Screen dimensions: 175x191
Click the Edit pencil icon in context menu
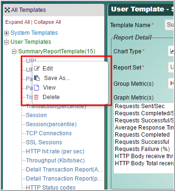tap(37, 68)
